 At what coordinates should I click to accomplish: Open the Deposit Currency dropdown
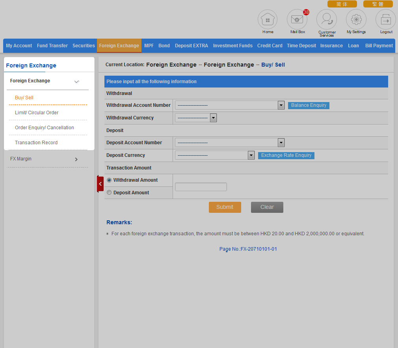[x=215, y=155]
